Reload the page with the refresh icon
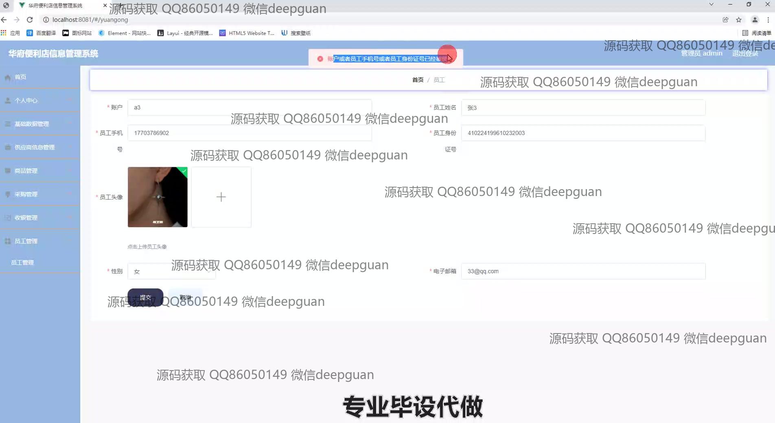 [30, 20]
